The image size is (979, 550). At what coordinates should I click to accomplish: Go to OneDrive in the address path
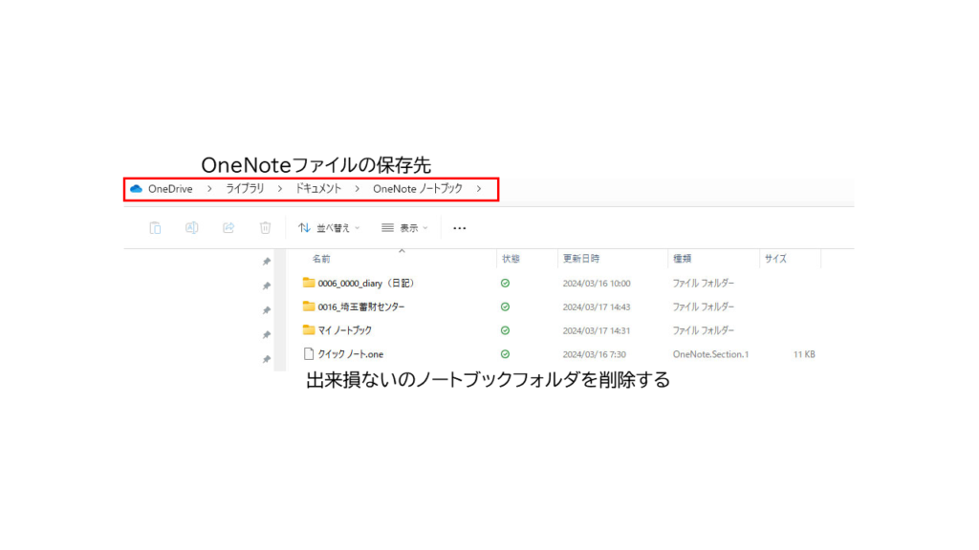pos(170,188)
